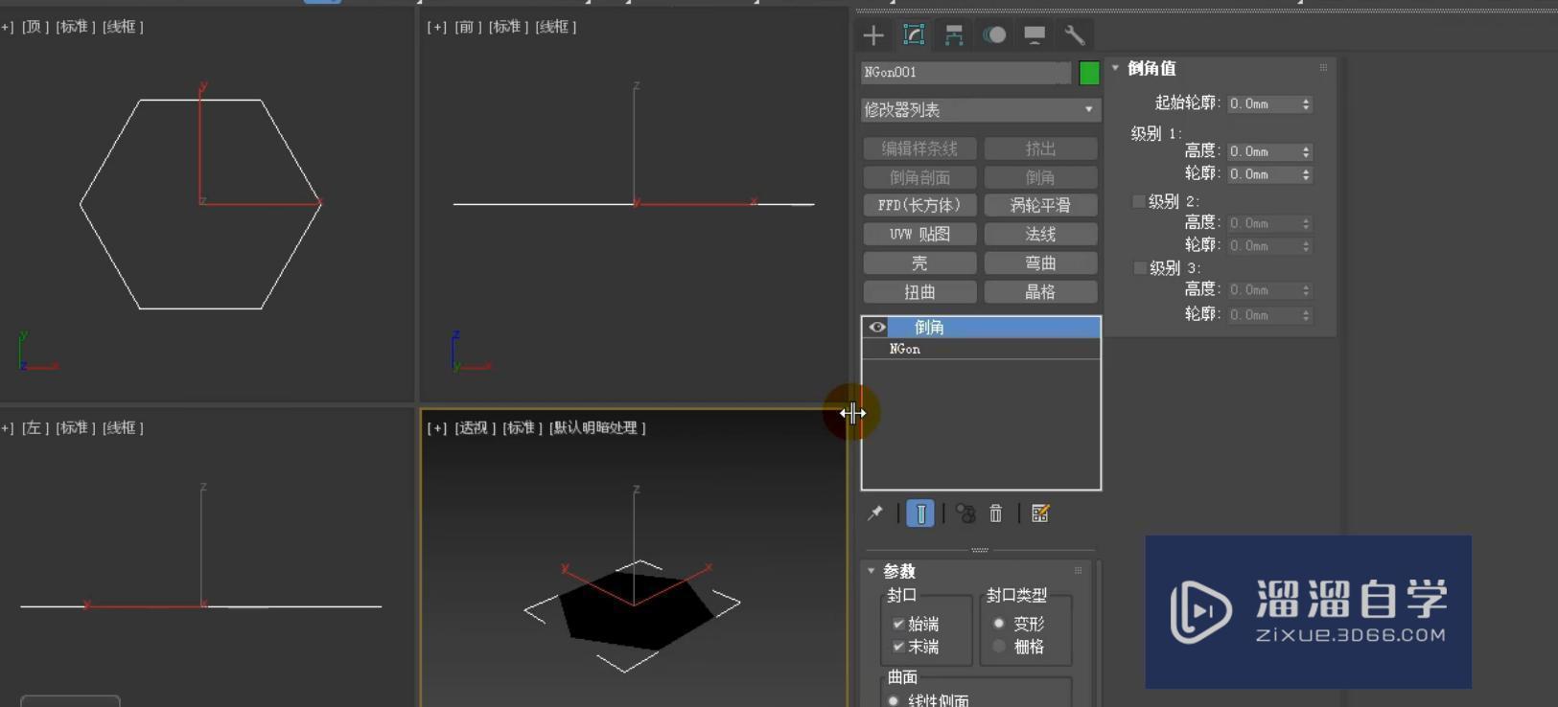Select the 变形 cap type radio
Viewport: 1558px width, 707px height.
tap(999, 624)
